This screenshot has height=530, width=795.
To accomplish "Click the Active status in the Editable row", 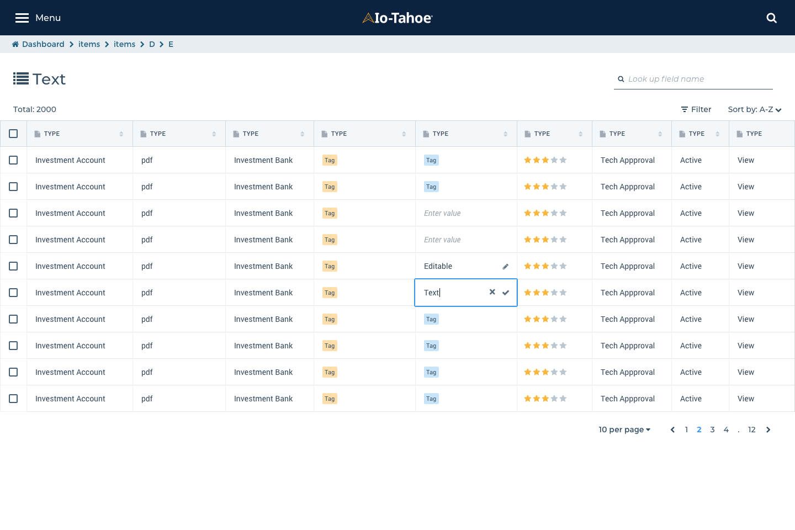I will coord(691,266).
